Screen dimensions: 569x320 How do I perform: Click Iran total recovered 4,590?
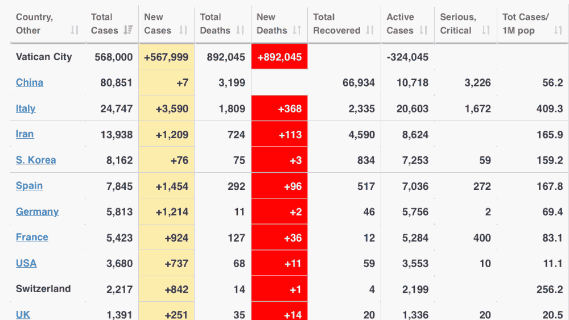[362, 135]
